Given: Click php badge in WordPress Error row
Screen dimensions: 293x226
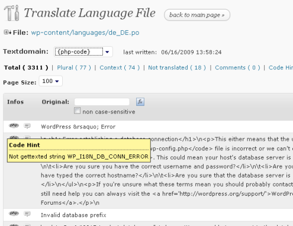Looking at the screenshot, I should 14,125.
